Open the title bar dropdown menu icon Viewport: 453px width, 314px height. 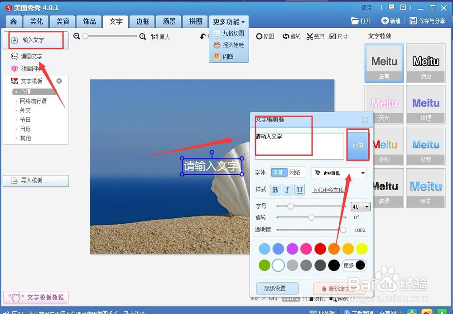[x=403, y=7]
